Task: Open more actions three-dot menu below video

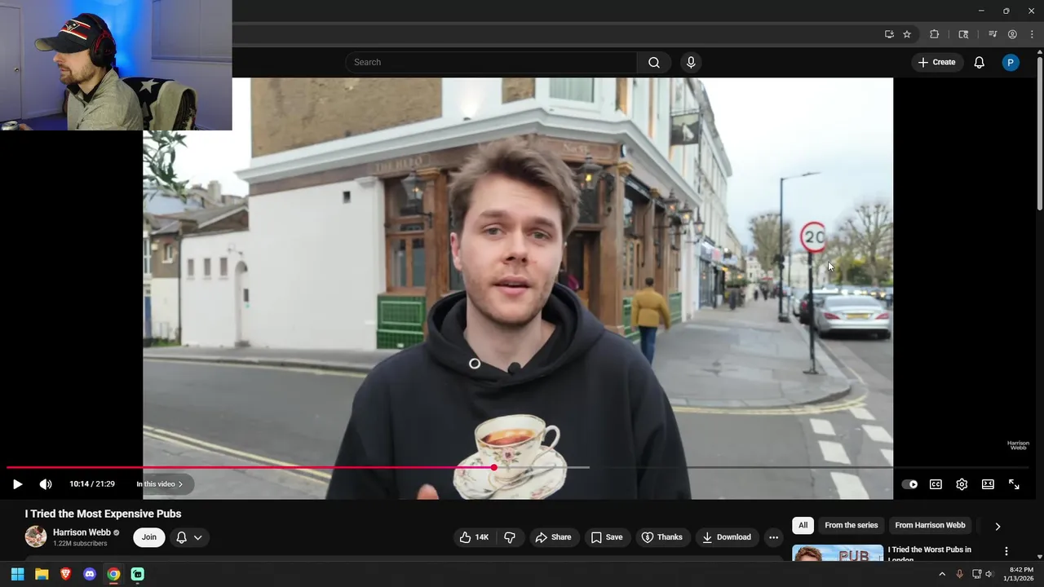Action: (773, 537)
